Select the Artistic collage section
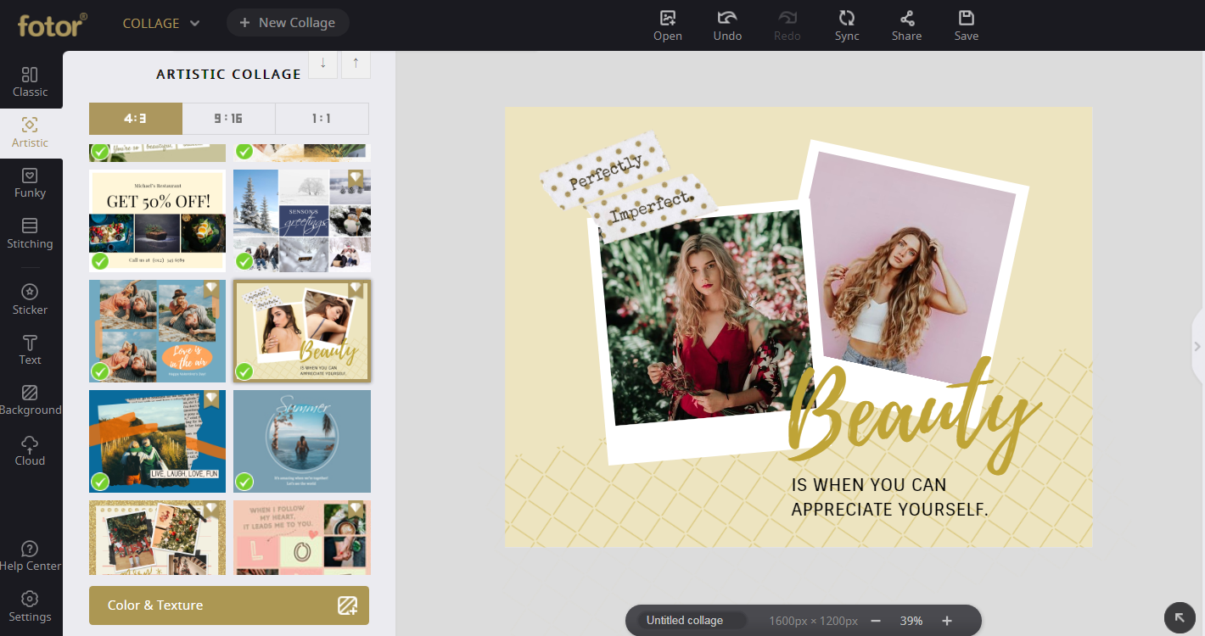1205x636 pixels. (x=30, y=133)
